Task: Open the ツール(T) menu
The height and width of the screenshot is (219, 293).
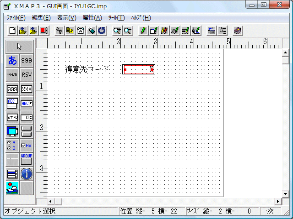Action: coord(116,18)
